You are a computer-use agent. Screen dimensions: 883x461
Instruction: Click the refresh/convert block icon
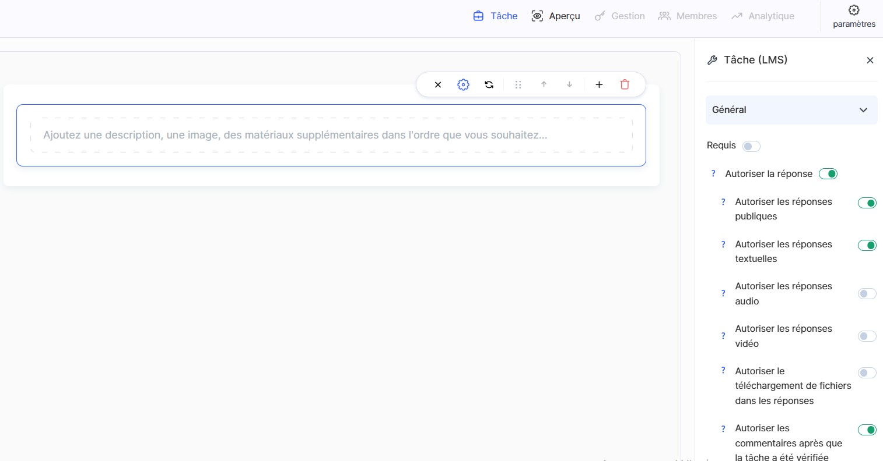[489, 84]
